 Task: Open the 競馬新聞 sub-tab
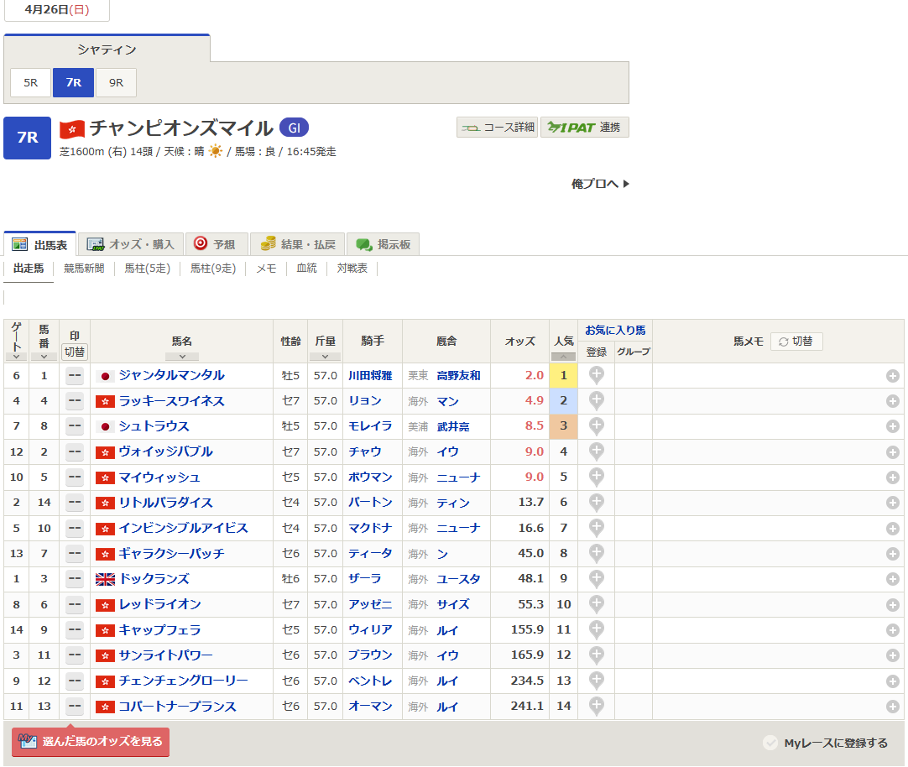(x=84, y=269)
